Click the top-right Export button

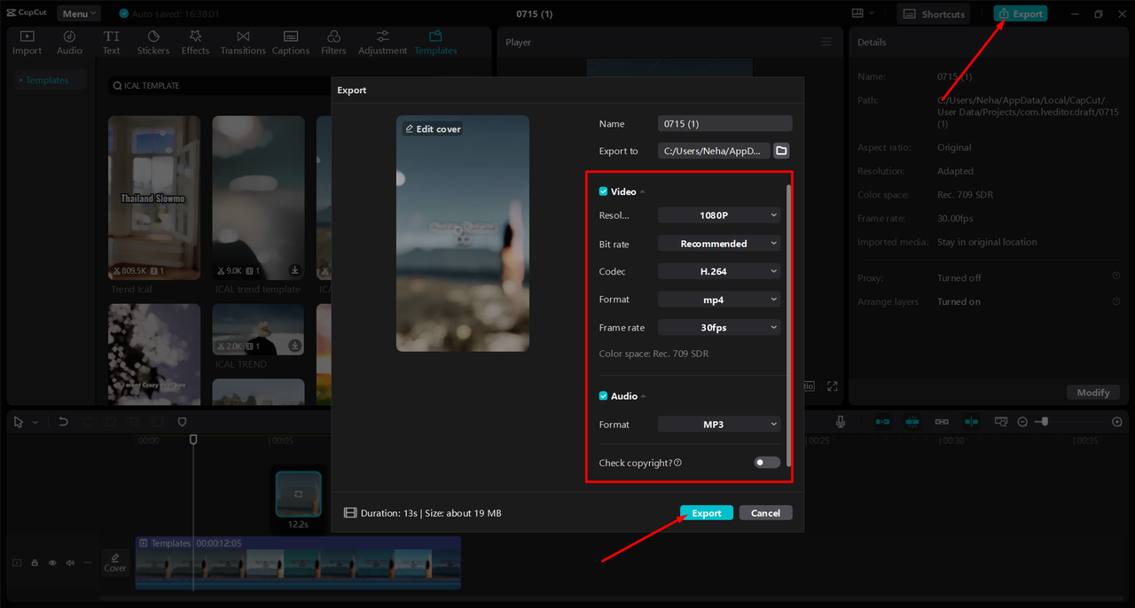point(1020,14)
